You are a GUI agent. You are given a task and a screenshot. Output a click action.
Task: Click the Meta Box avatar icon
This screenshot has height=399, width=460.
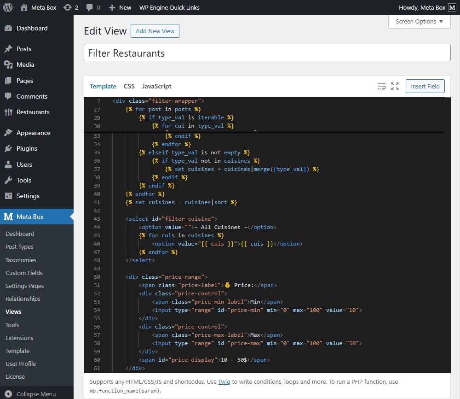click(452, 7)
